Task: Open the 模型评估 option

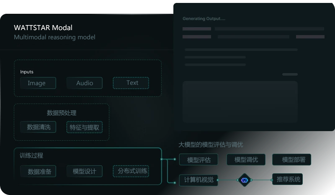Action: point(198,160)
